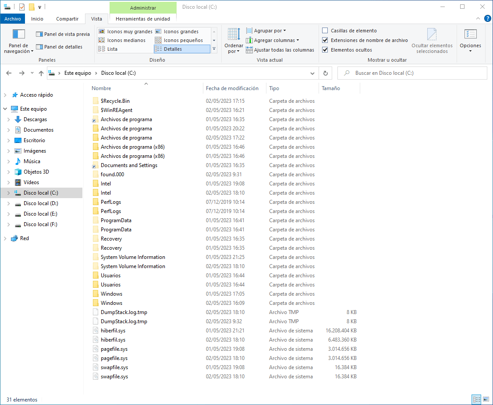This screenshot has width=493, height=405.
Task: Switch to Inicio ribbon tab
Action: pos(37,19)
